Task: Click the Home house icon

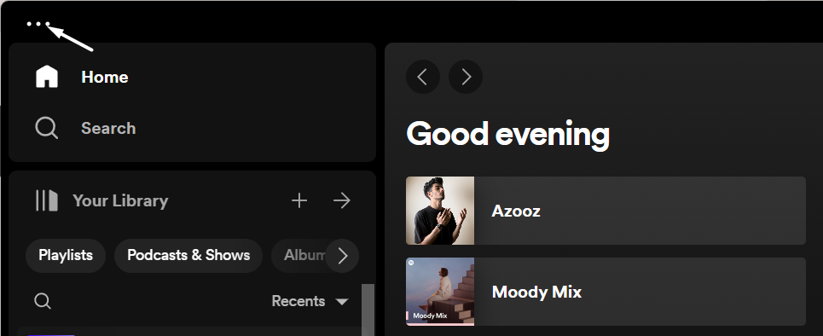Action: (47, 77)
